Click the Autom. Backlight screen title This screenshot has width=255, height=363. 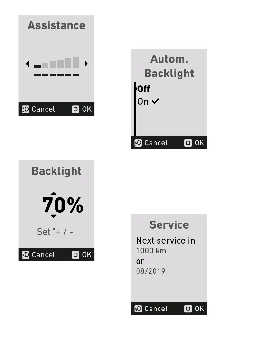[x=169, y=66]
